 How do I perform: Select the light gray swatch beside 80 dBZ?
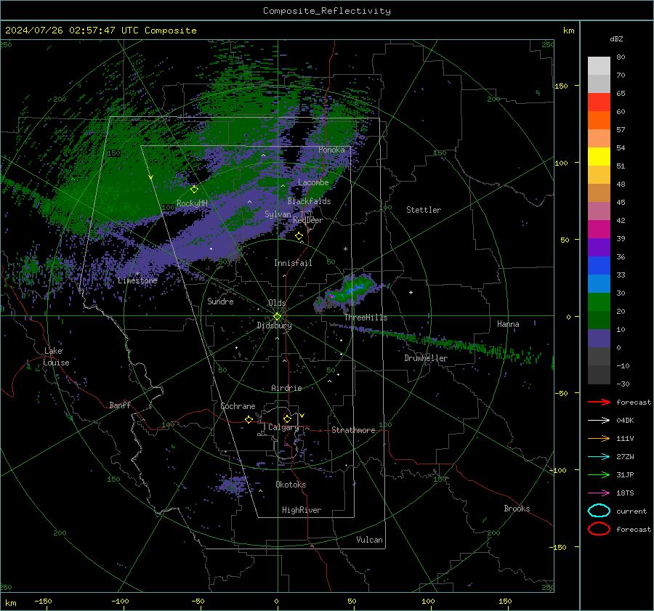pyautogui.click(x=599, y=66)
